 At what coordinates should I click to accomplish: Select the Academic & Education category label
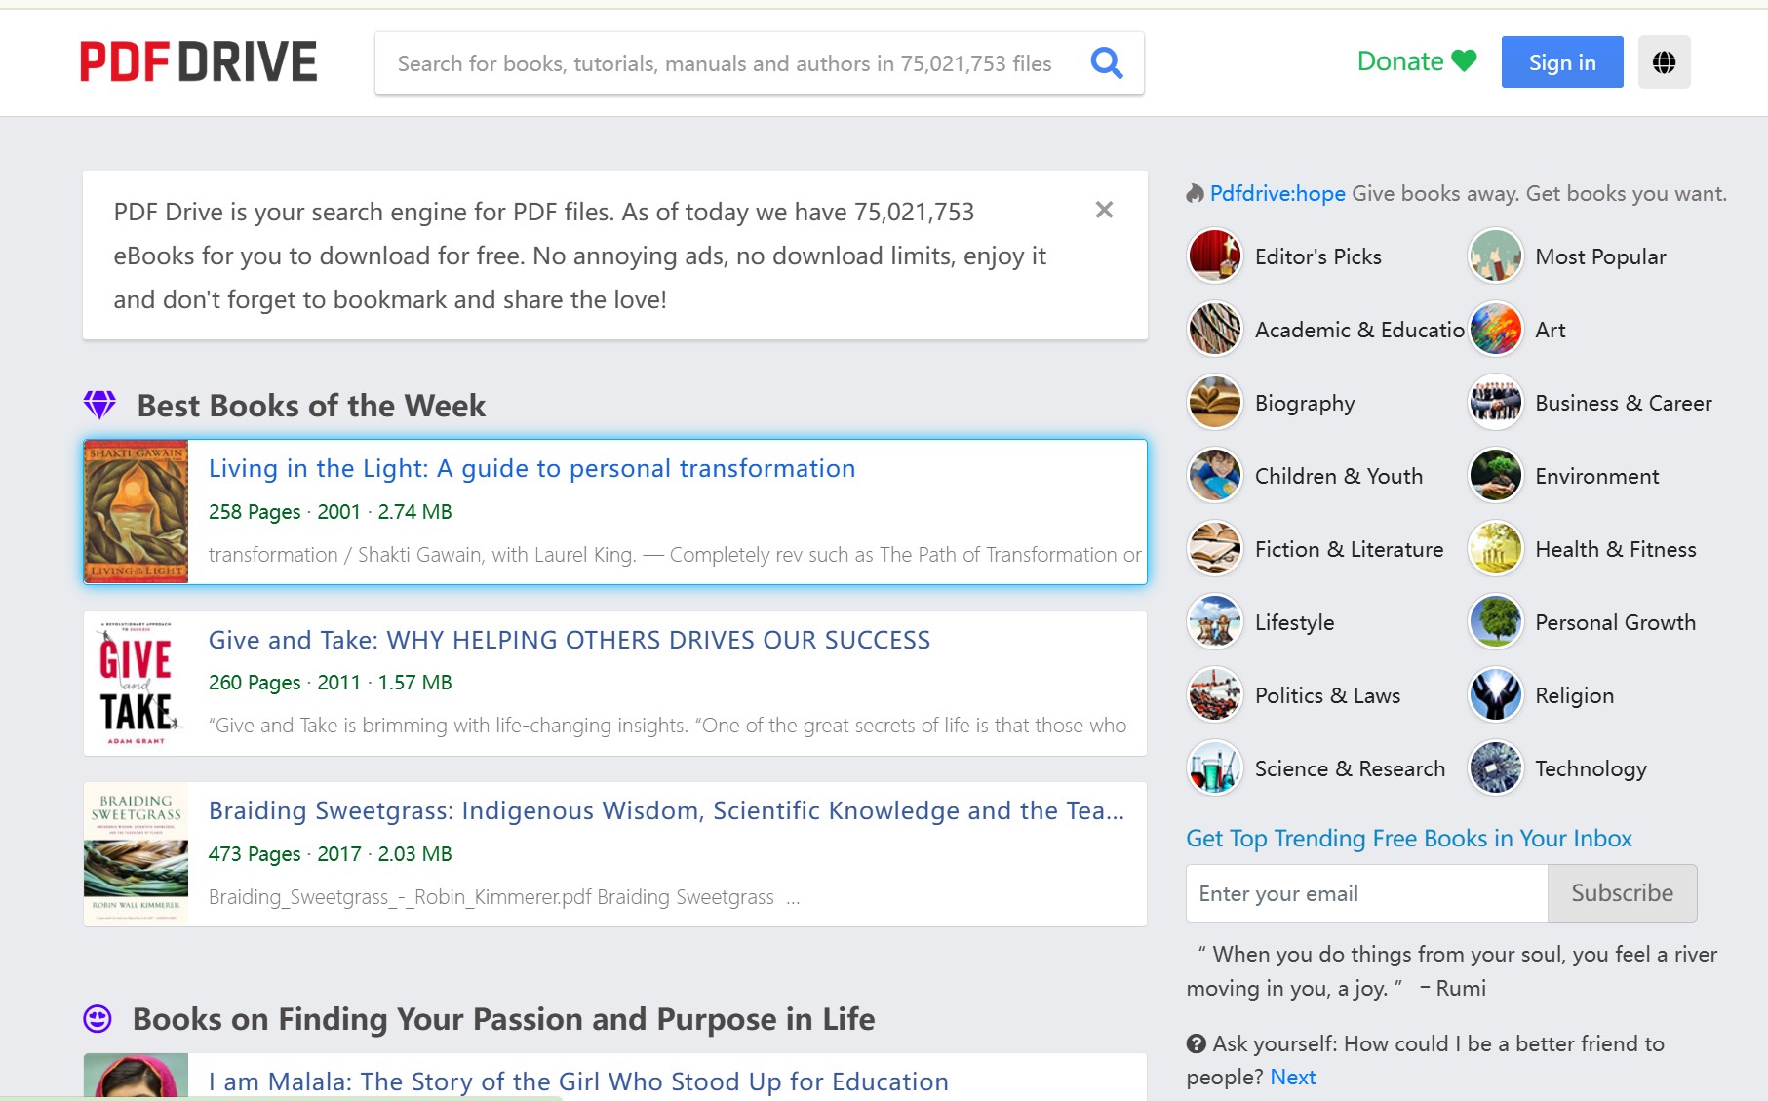tap(1359, 330)
